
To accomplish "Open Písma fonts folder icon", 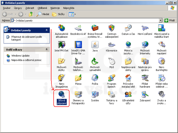I will pos(78,78).
